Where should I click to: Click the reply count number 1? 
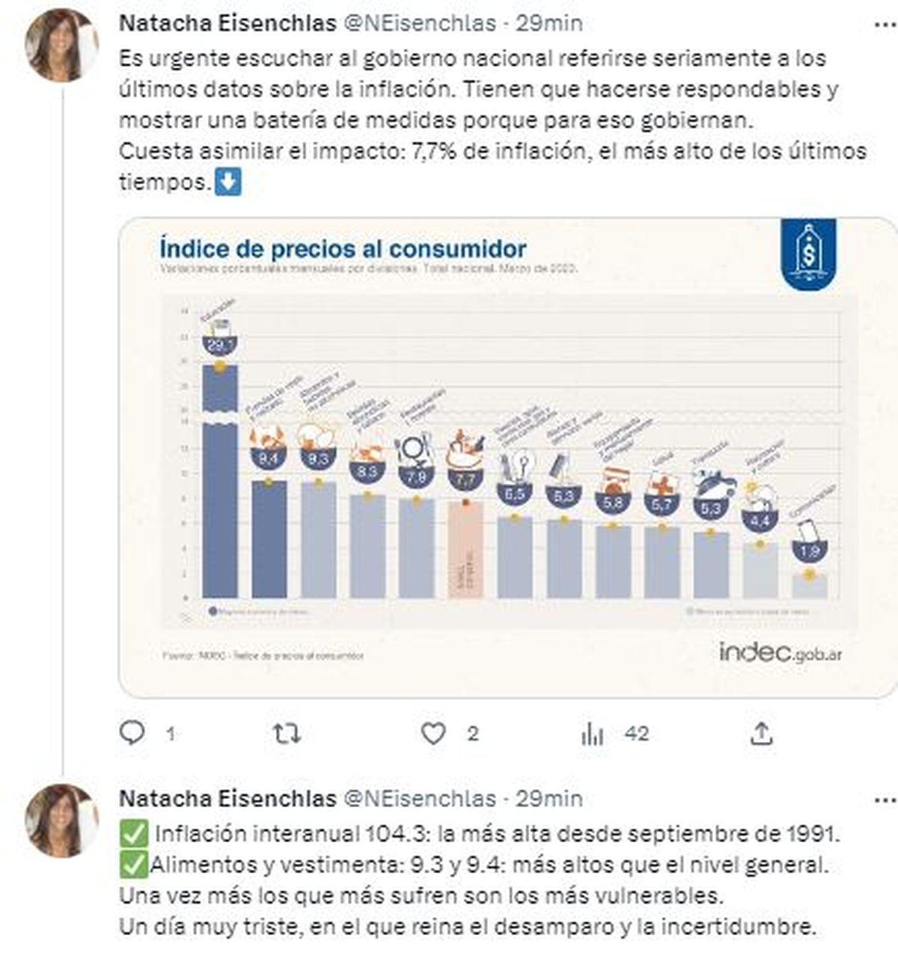pos(171,735)
